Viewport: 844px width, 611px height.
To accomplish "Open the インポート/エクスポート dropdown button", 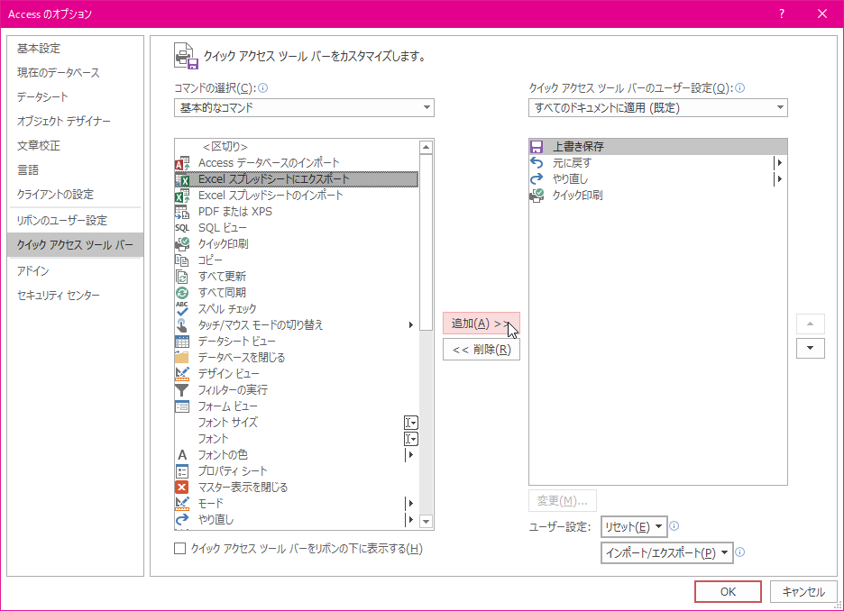I will [x=667, y=553].
